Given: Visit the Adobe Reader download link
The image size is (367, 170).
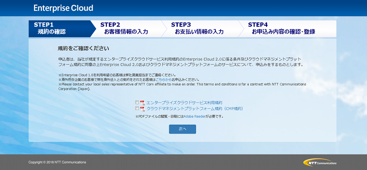Looking at the screenshot, I should (194, 116).
